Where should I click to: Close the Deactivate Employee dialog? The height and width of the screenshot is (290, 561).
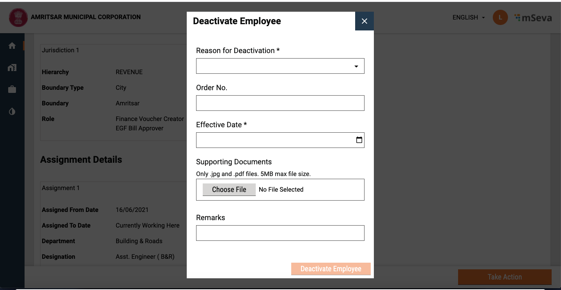[365, 21]
